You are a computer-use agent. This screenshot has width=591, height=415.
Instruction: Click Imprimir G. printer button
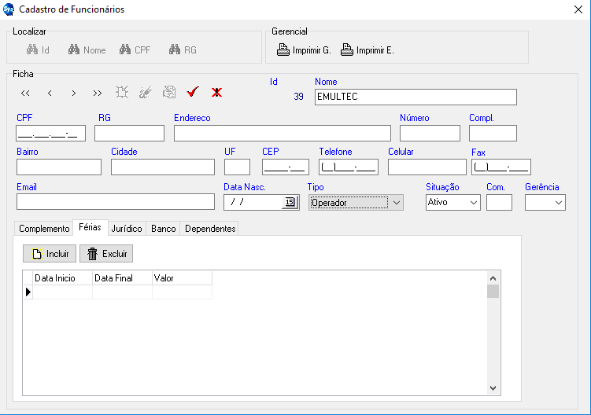(304, 50)
